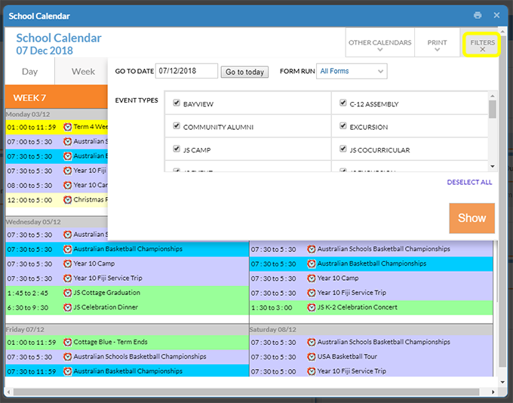
Task: Switch to the Week view tab
Action: (83, 72)
